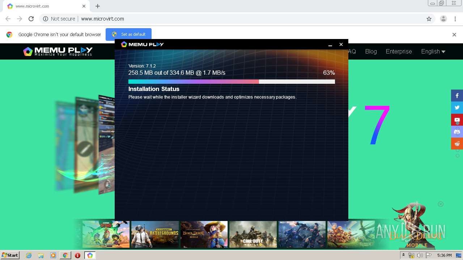Click the Action Center flag icon
This screenshot has height=260, width=463.
click(429, 255)
